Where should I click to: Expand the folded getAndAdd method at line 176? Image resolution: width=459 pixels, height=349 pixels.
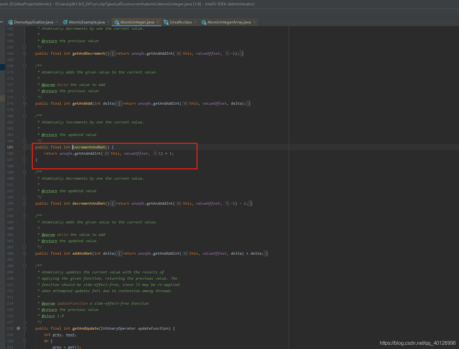click(25, 103)
